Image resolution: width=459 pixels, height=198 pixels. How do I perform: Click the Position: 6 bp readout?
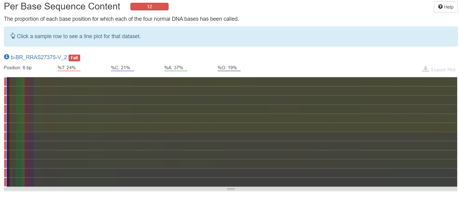[x=18, y=67]
